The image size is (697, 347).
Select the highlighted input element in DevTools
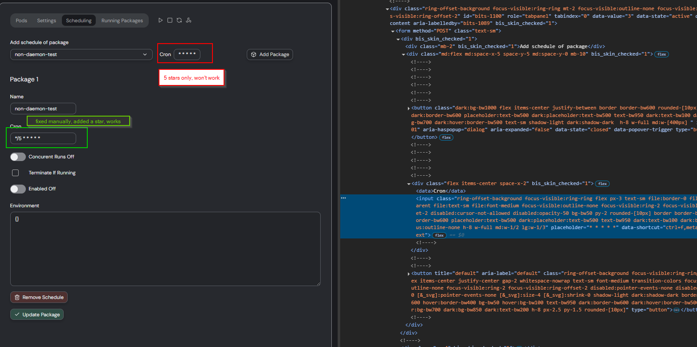tap(518, 216)
